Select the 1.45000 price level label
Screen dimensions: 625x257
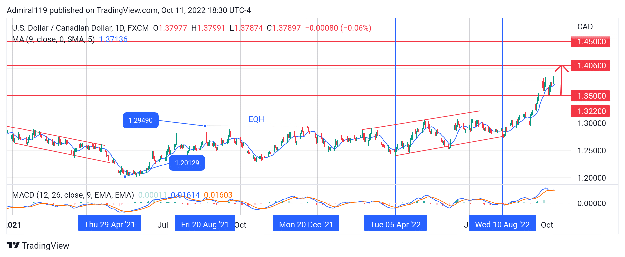tap(590, 42)
